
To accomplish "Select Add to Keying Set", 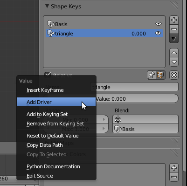I will click(x=56, y=114).
